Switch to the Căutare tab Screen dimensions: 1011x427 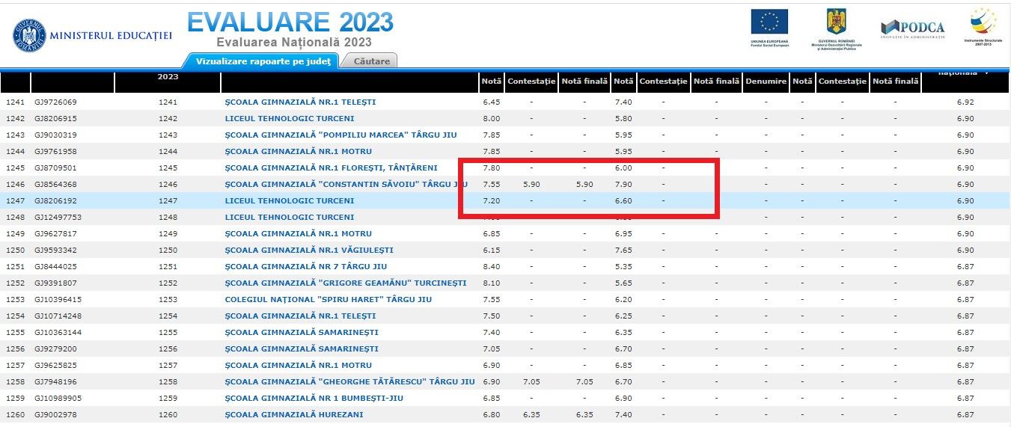pos(371,61)
